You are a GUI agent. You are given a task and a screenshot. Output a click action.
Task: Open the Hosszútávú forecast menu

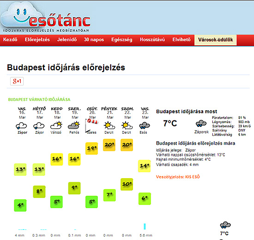(x=152, y=40)
